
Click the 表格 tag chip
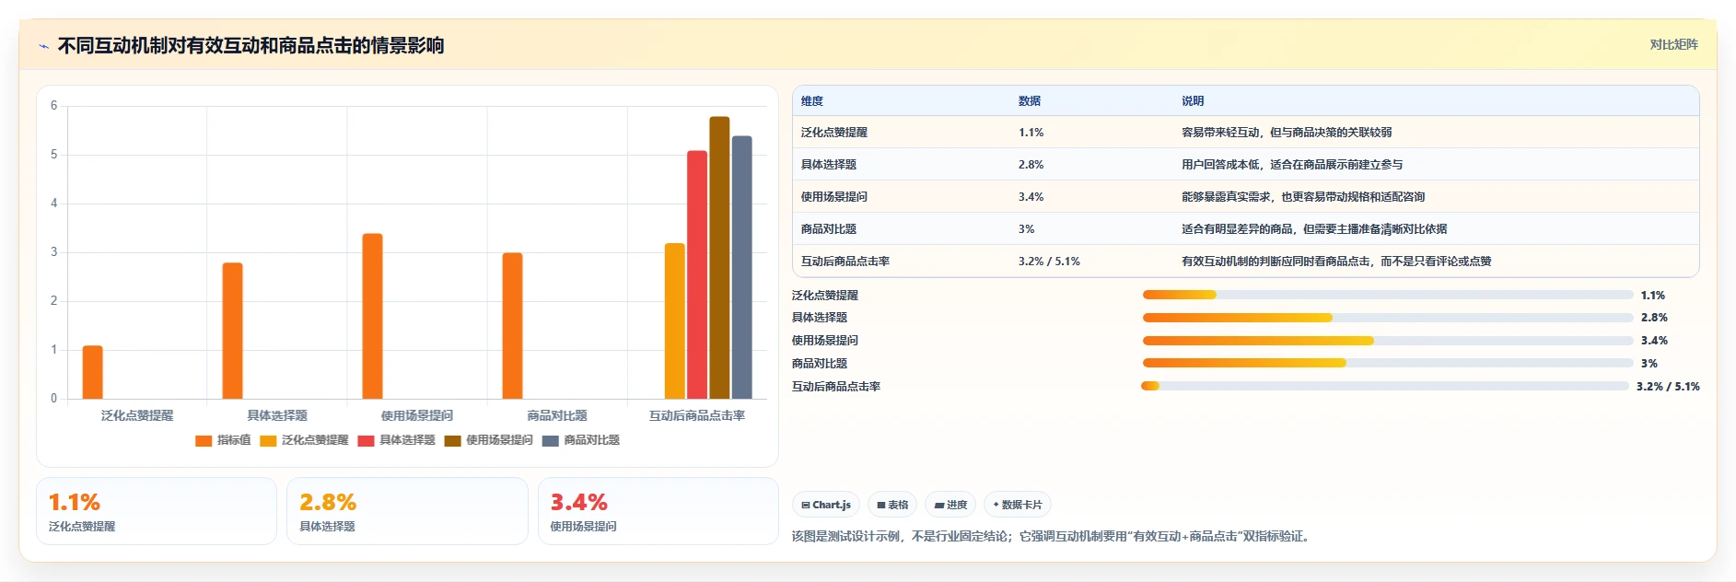pos(892,505)
